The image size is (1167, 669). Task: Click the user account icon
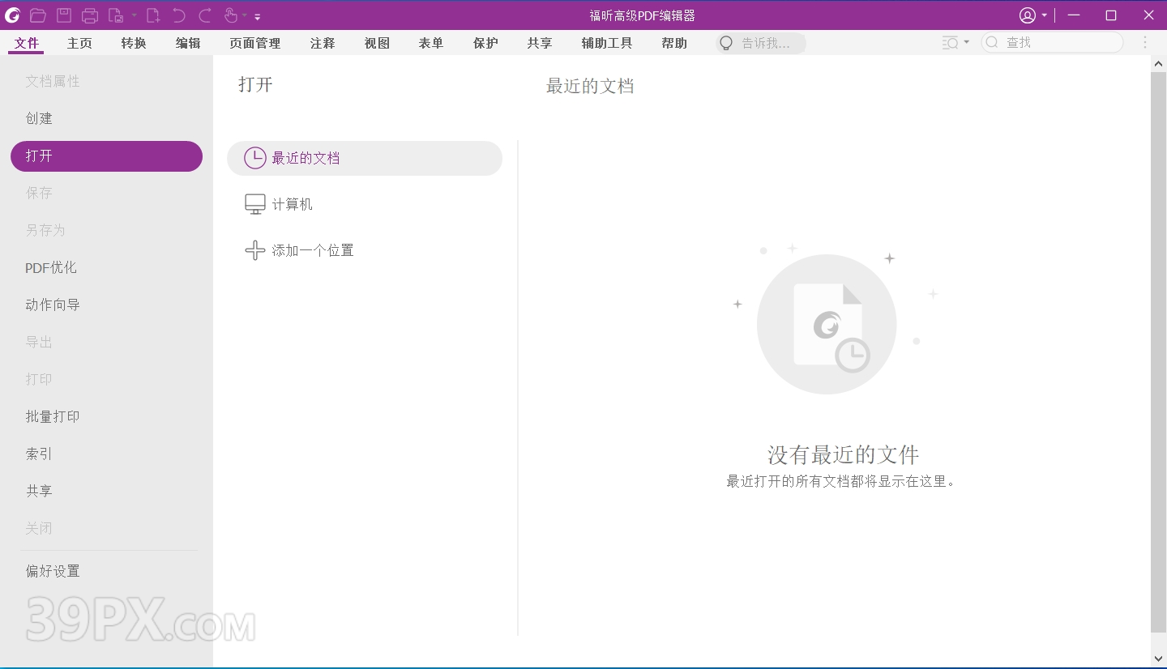(1028, 15)
